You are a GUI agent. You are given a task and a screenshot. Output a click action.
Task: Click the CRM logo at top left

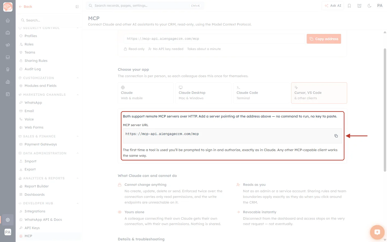[x=8, y=7]
